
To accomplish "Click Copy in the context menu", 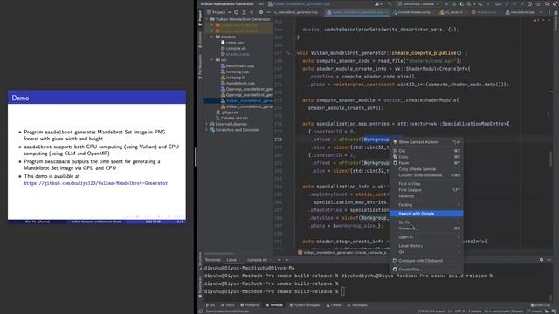I will pos(426,157).
